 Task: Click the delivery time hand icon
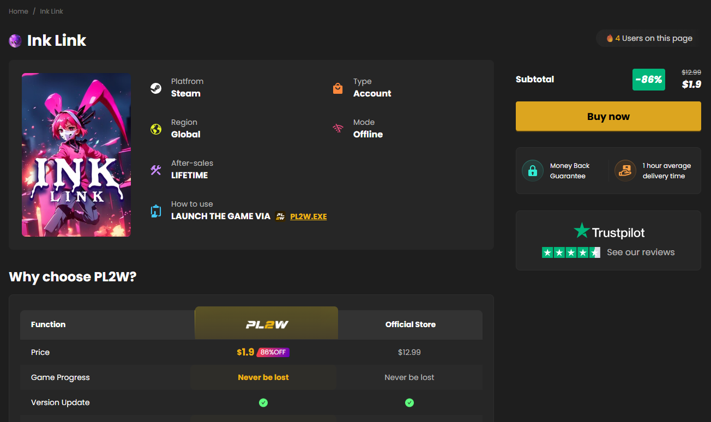[x=625, y=171]
